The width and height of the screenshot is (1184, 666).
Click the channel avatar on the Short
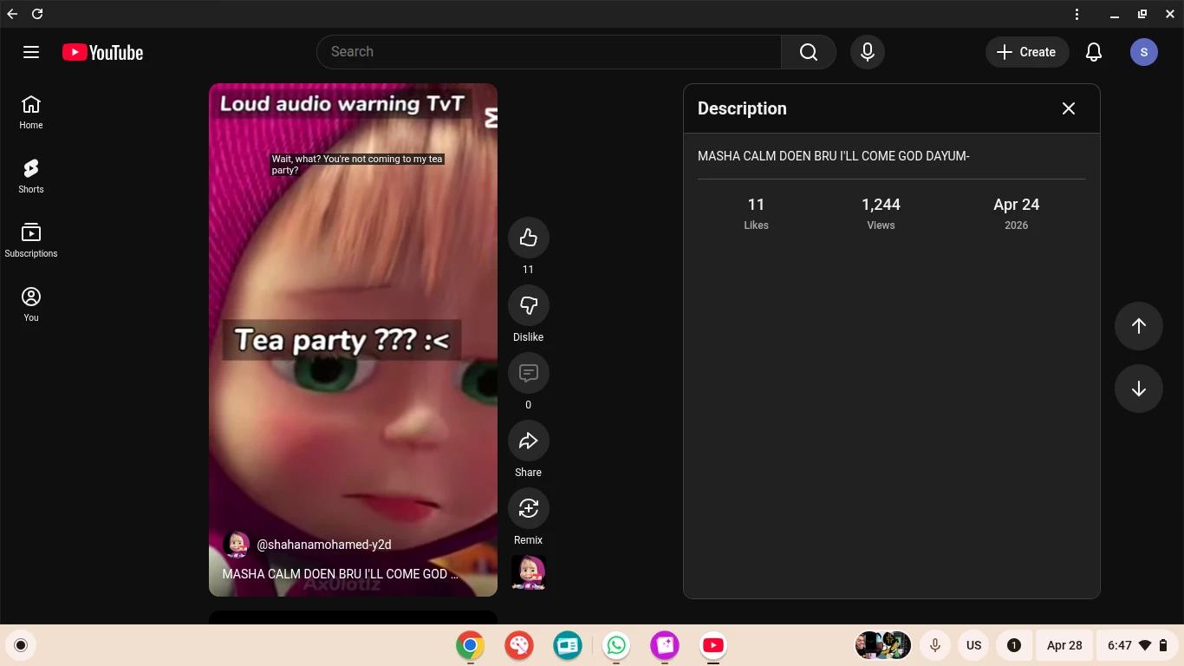click(236, 545)
